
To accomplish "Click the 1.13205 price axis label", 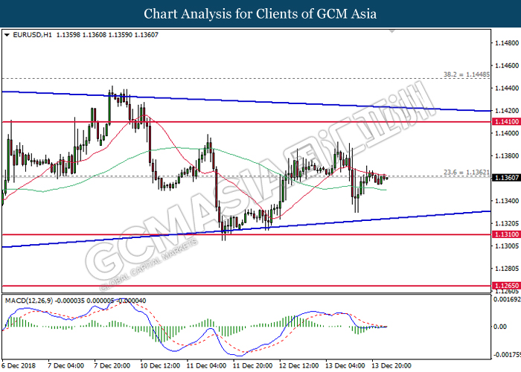I will (507, 223).
